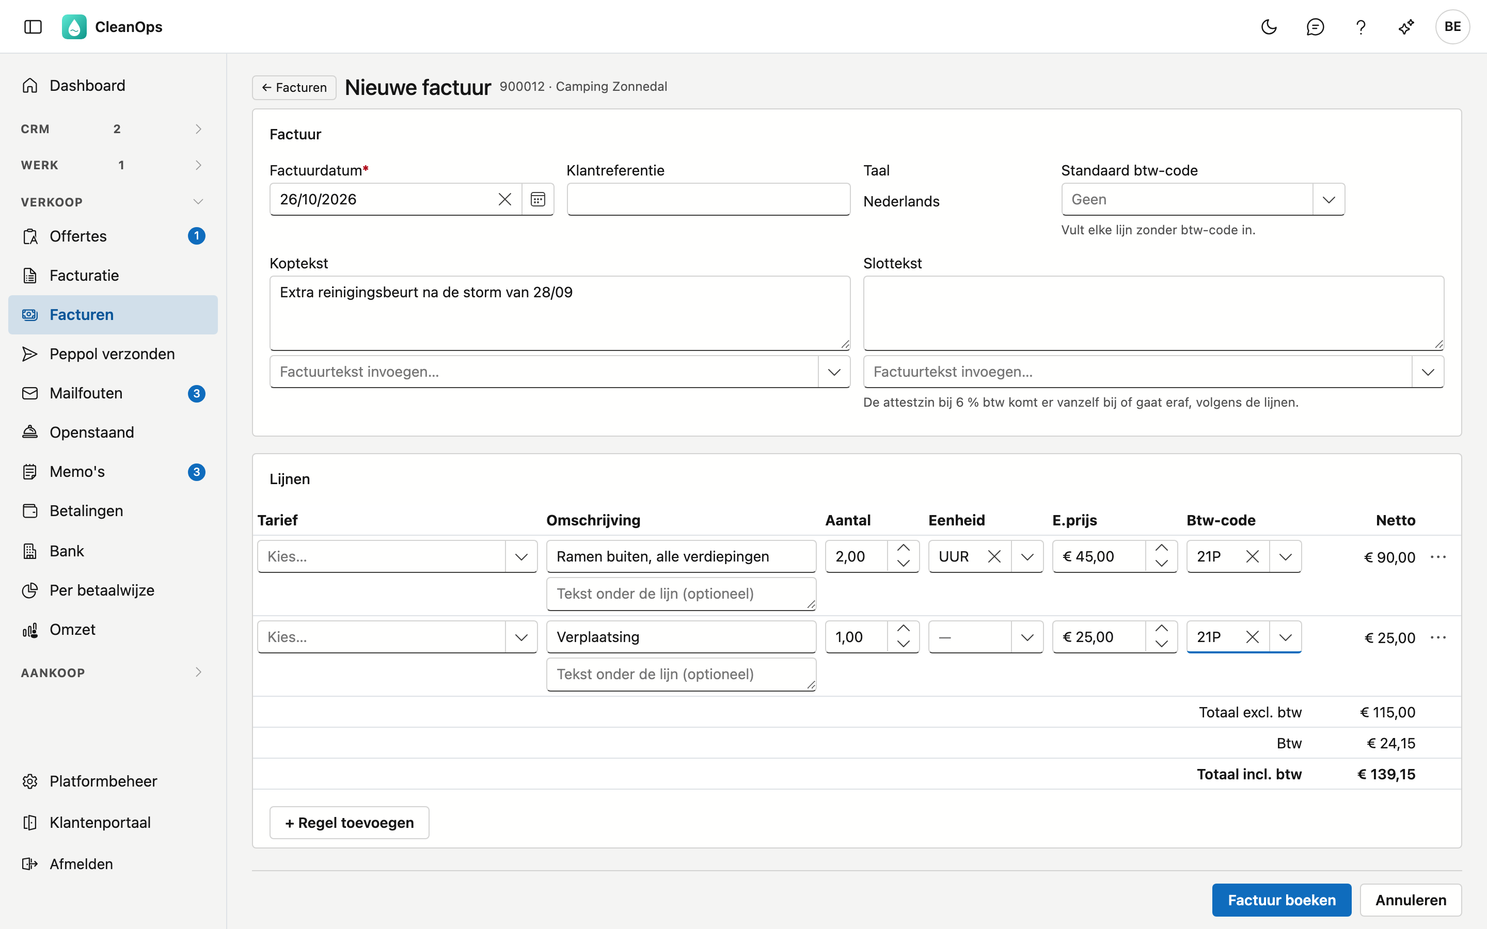Open Offertes in the sidebar

(x=113, y=236)
